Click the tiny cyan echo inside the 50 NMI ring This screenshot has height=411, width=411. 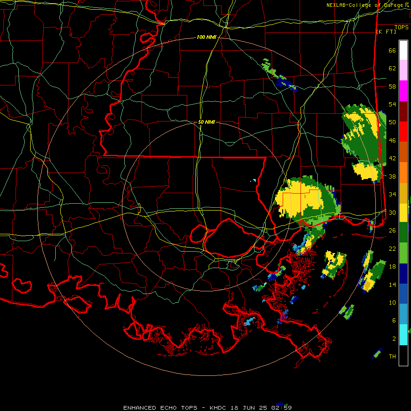pos(253,180)
